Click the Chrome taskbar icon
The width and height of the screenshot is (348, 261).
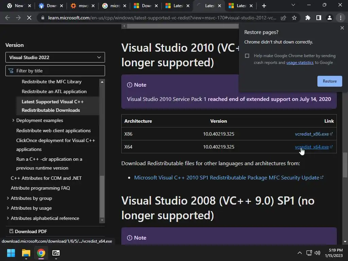click(41, 253)
